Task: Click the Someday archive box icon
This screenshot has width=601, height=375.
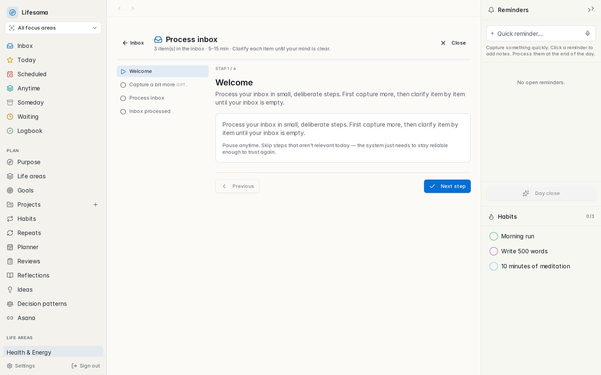Action: pyautogui.click(x=10, y=102)
